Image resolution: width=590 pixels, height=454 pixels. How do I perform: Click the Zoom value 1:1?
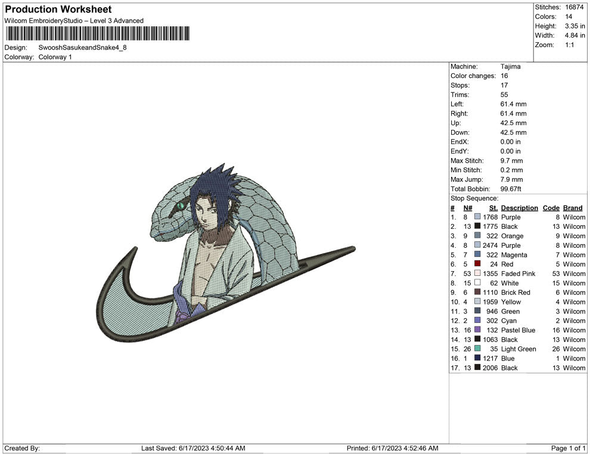tap(570, 45)
